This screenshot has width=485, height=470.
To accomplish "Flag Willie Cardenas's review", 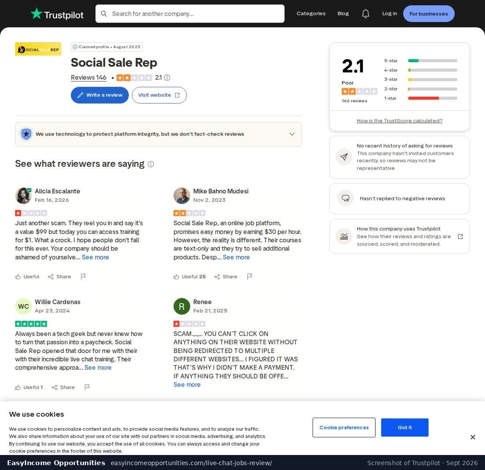I will (x=87, y=387).
